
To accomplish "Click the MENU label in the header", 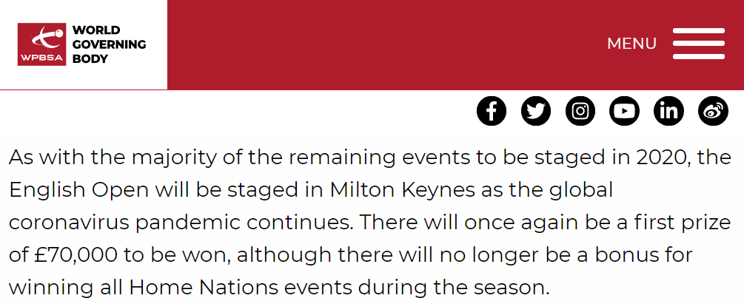I will point(631,44).
